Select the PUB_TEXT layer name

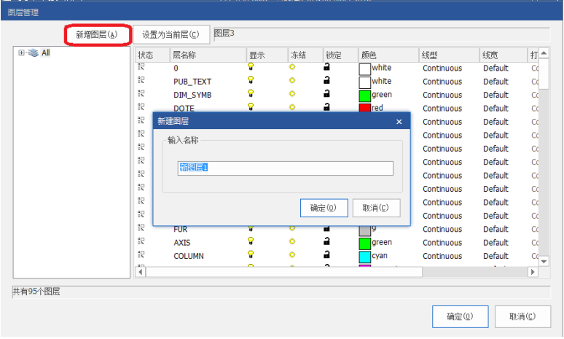pyautogui.click(x=192, y=82)
